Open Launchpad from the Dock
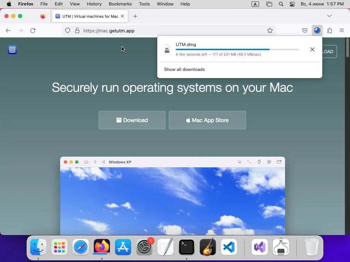350x262 pixels. point(59,247)
